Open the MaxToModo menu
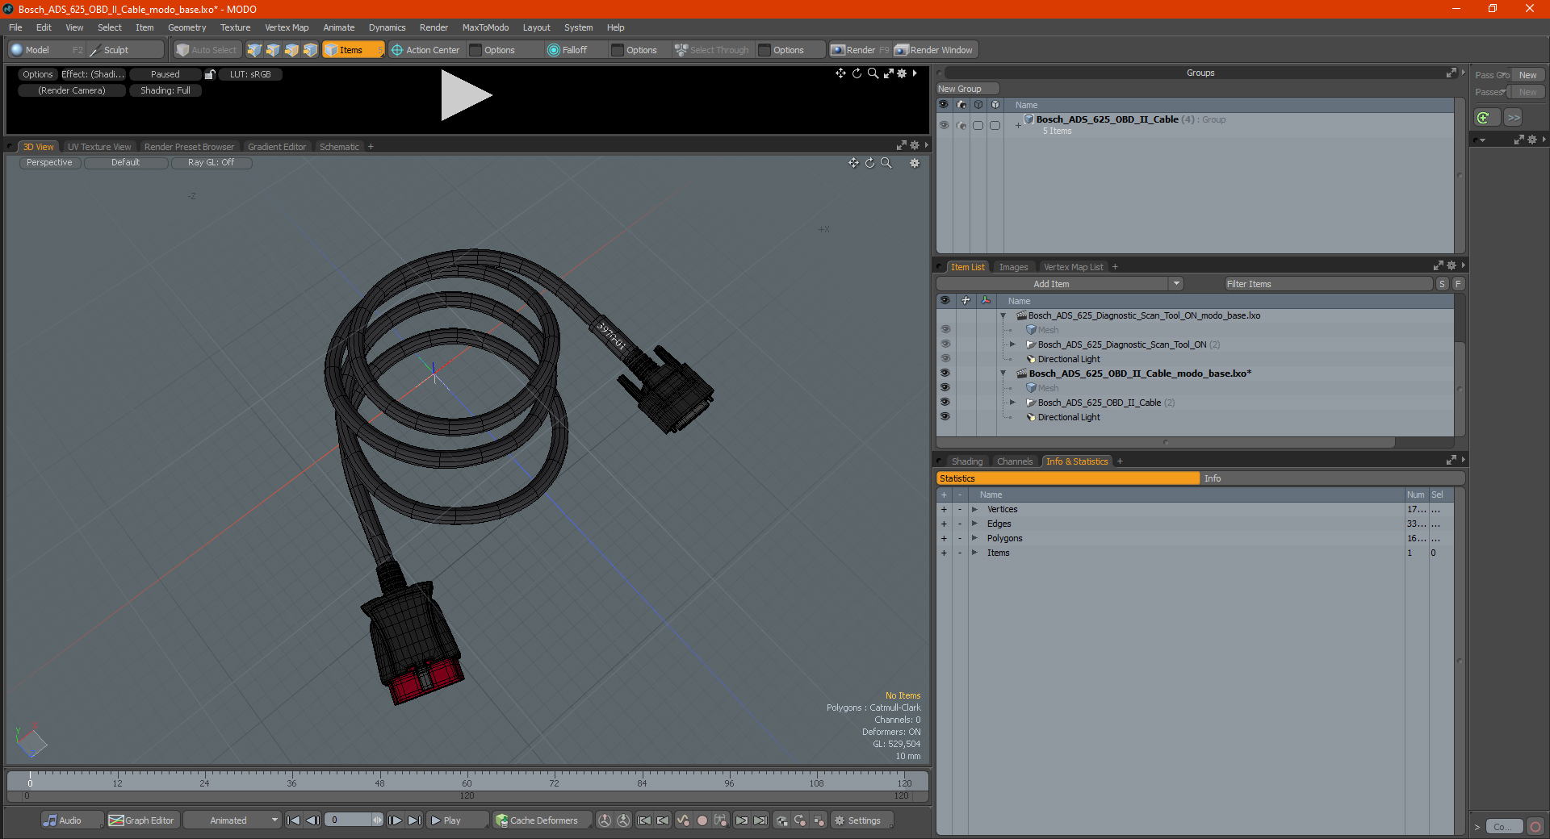 click(x=485, y=27)
